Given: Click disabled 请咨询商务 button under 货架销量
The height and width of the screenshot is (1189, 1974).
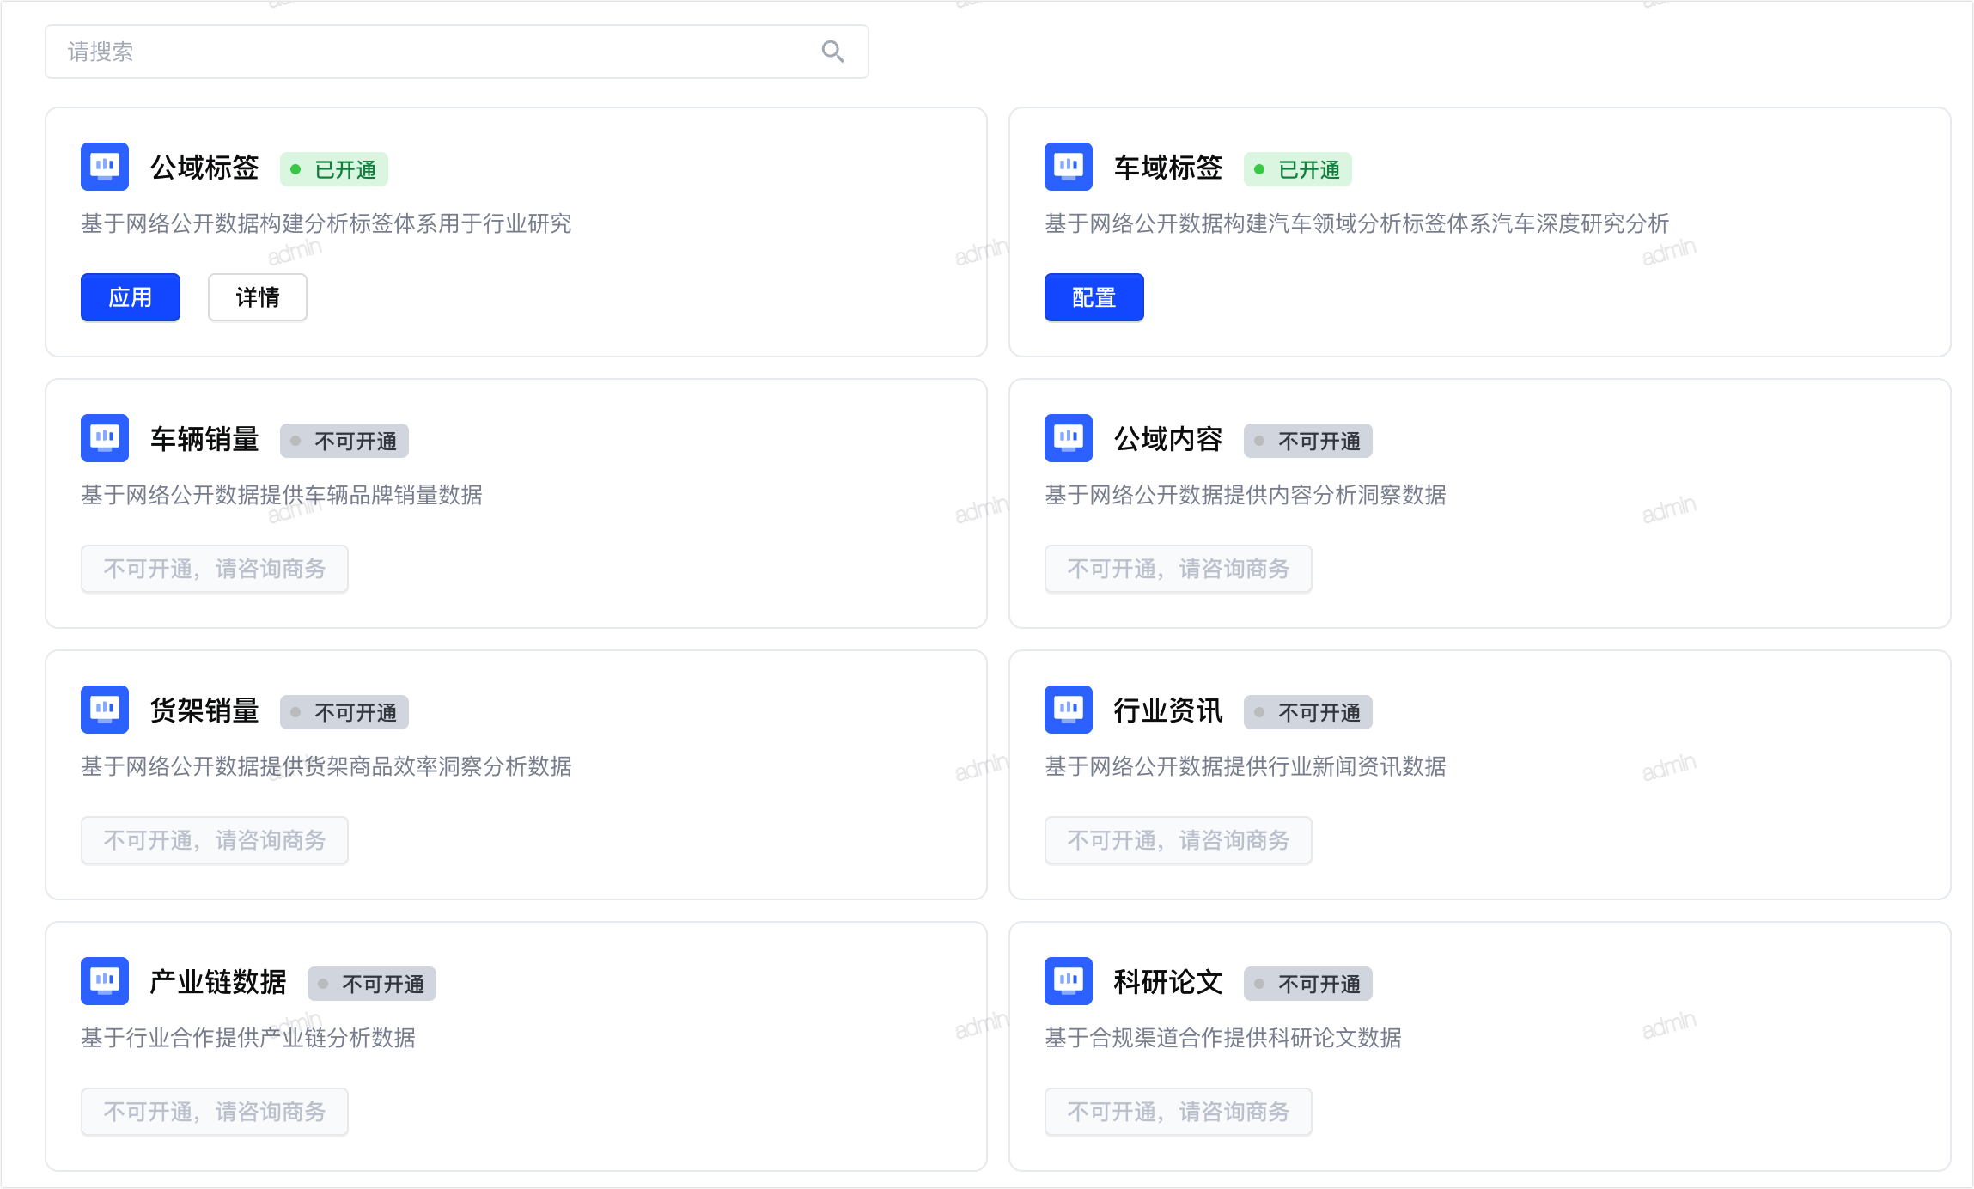Looking at the screenshot, I should (x=215, y=840).
